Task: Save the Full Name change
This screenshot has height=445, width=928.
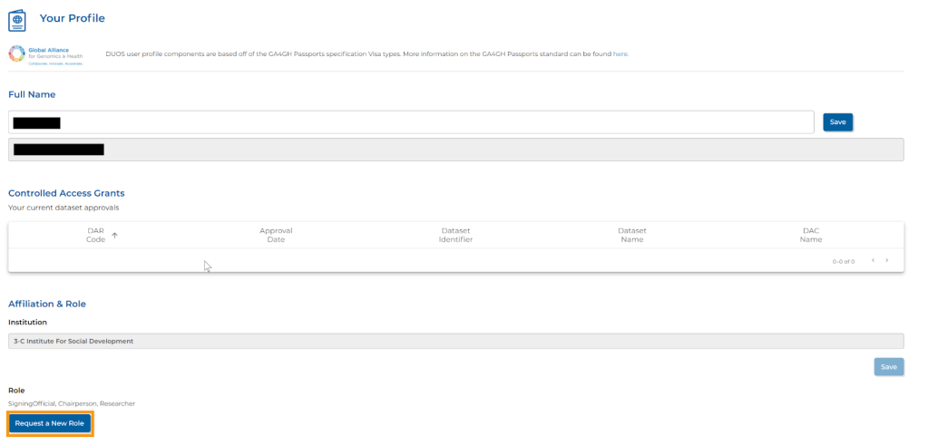Action: click(837, 122)
